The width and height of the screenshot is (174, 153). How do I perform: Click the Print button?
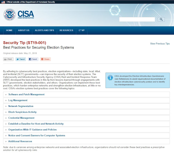point(8,59)
